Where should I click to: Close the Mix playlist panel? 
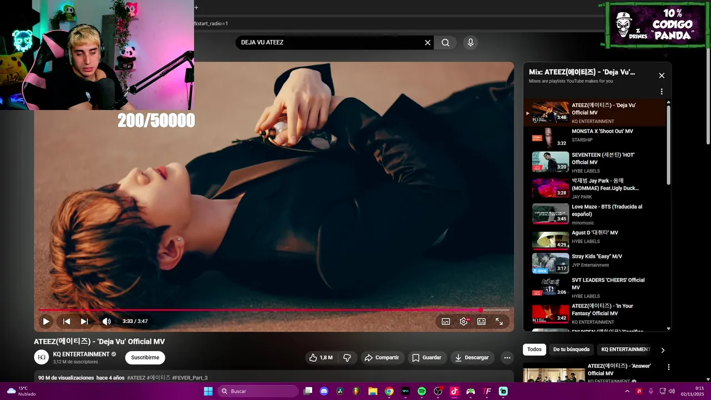(662, 76)
